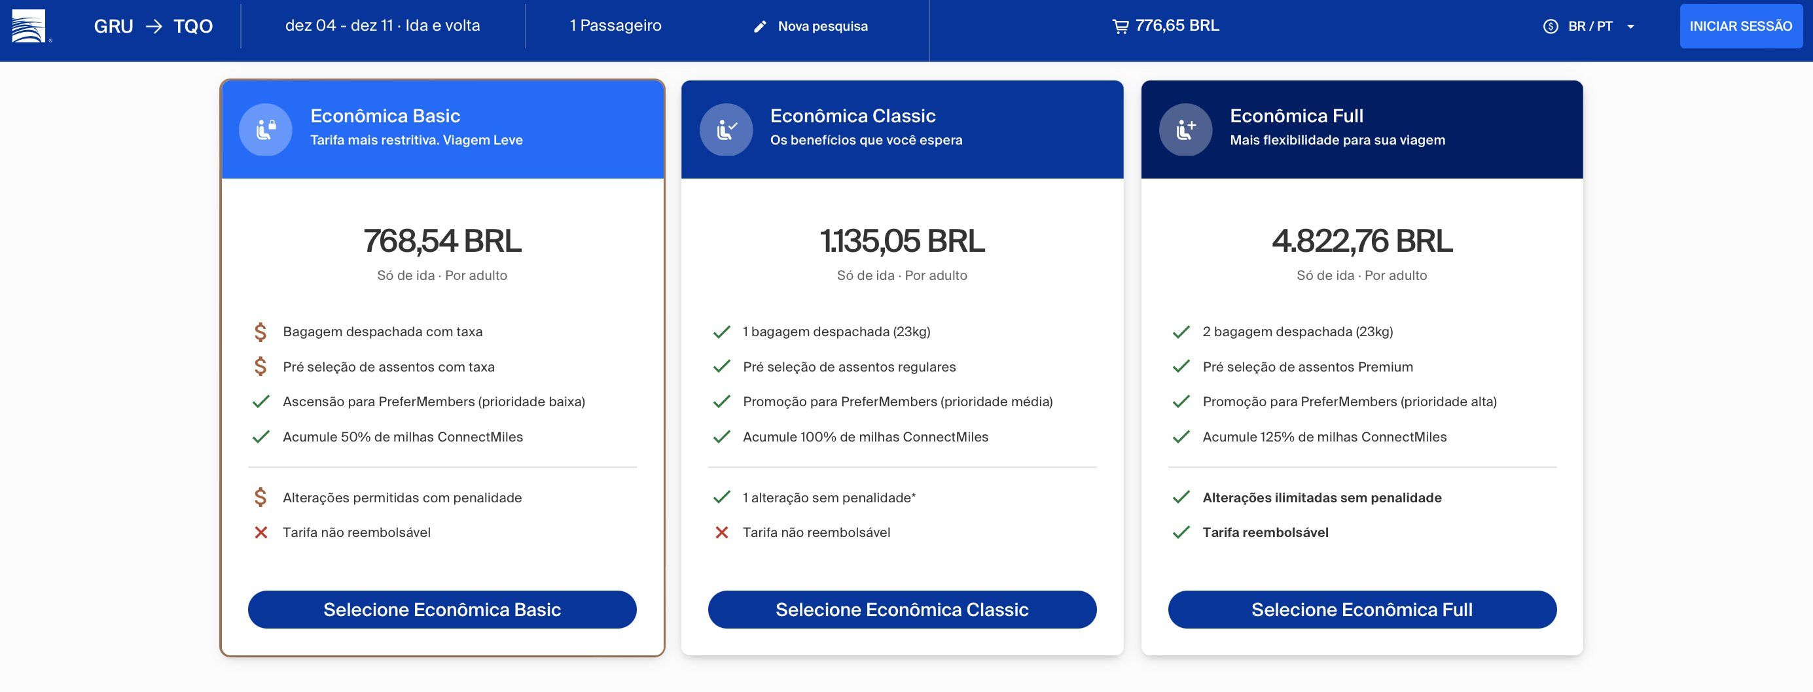Viewport: 1813px width, 692px height.
Task: Click Selecione Econômica Classic button
Action: 903,610
